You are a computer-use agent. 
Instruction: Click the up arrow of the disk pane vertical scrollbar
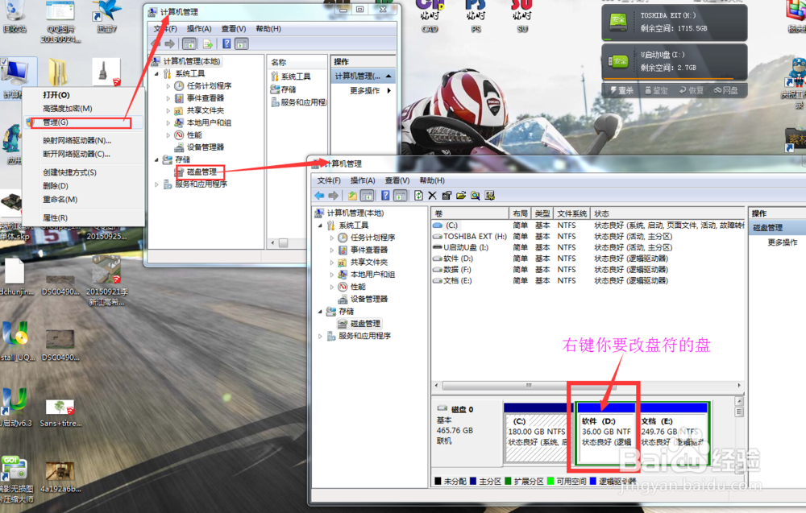pos(739,401)
